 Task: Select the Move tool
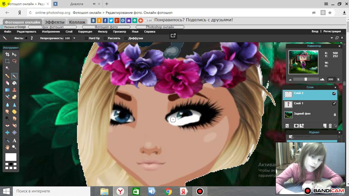tap(14, 54)
